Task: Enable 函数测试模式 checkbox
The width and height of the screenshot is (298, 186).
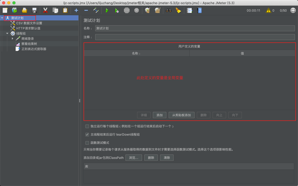Action: 87,143
